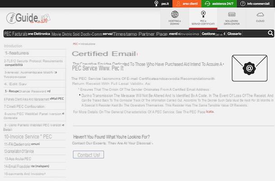Viewport: 275px width, 181px height.
Task: Open 13-App Aruba PEC sidebar item
Action: pyautogui.click(x=18, y=159)
